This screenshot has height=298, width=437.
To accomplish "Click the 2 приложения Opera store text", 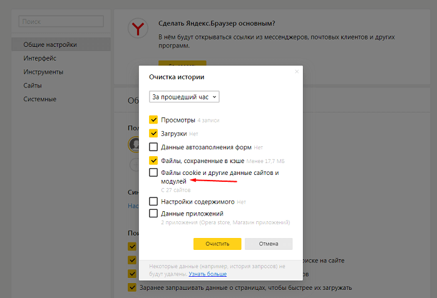I will (225, 222).
